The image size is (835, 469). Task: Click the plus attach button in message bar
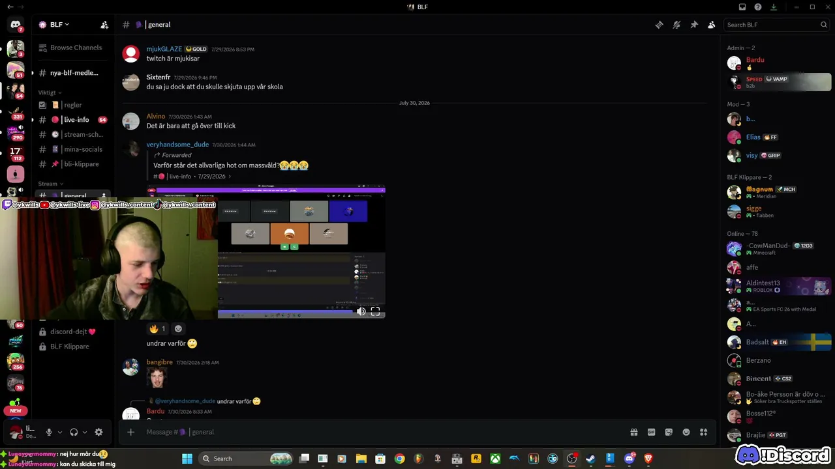(130, 432)
